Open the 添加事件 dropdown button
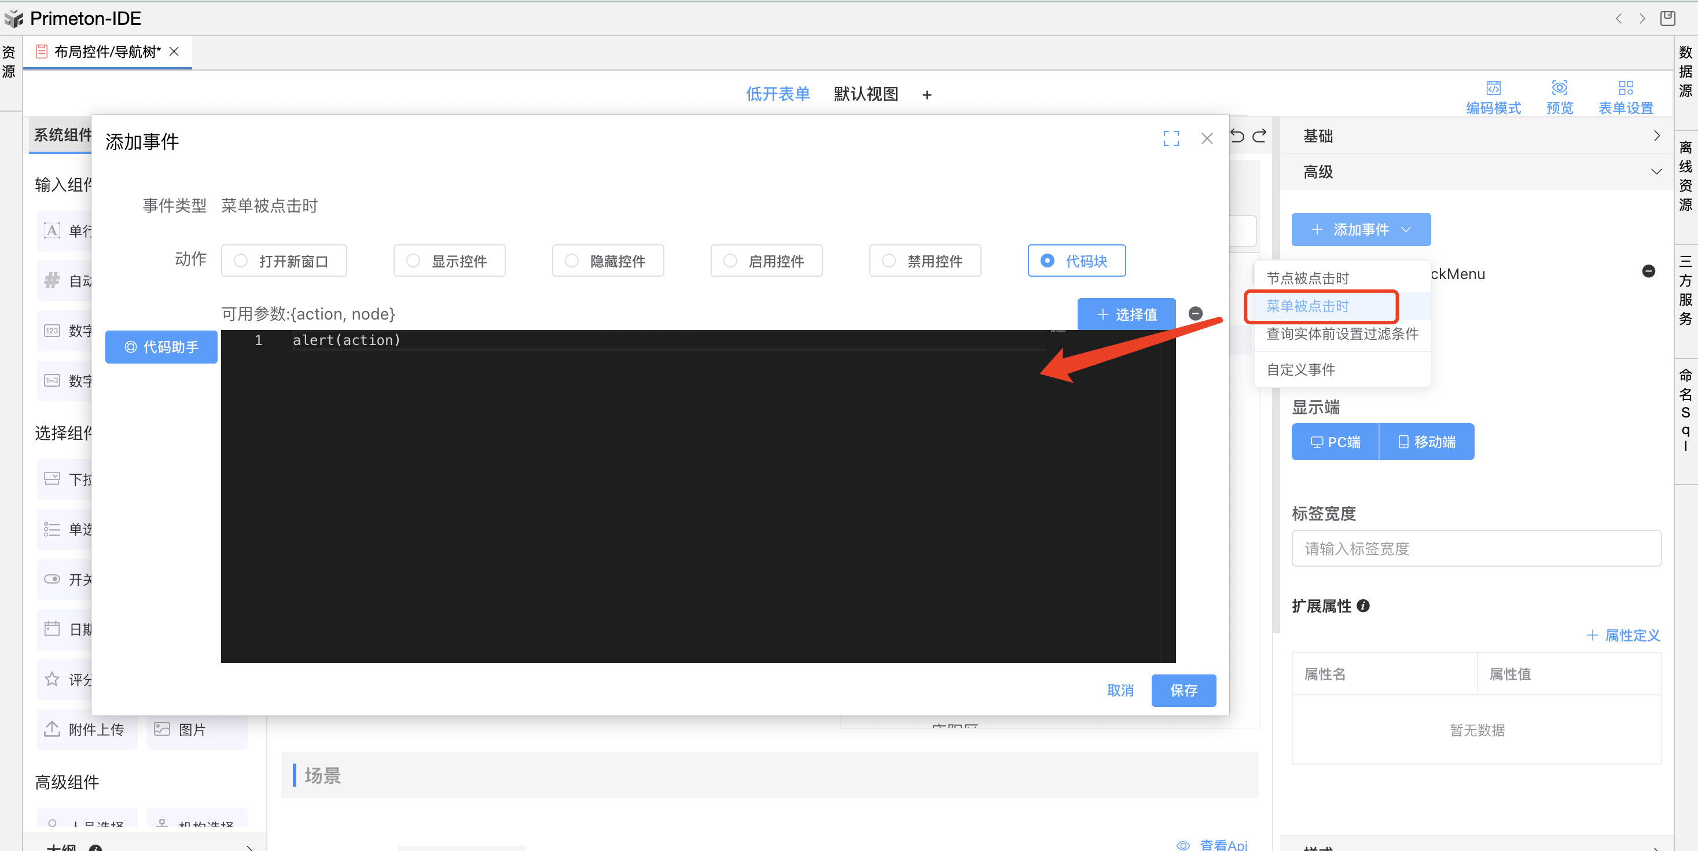The image size is (1698, 851). pyautogui.click(x=1361, y=229)
